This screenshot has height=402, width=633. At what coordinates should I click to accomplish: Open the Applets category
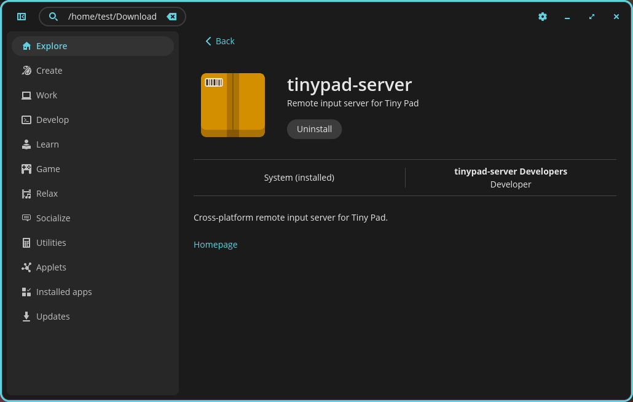click(x=93, y=267)
